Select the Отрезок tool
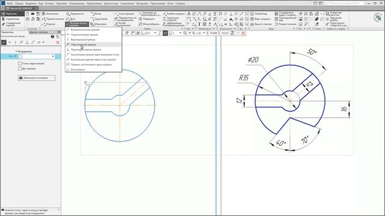 (49, 24)
